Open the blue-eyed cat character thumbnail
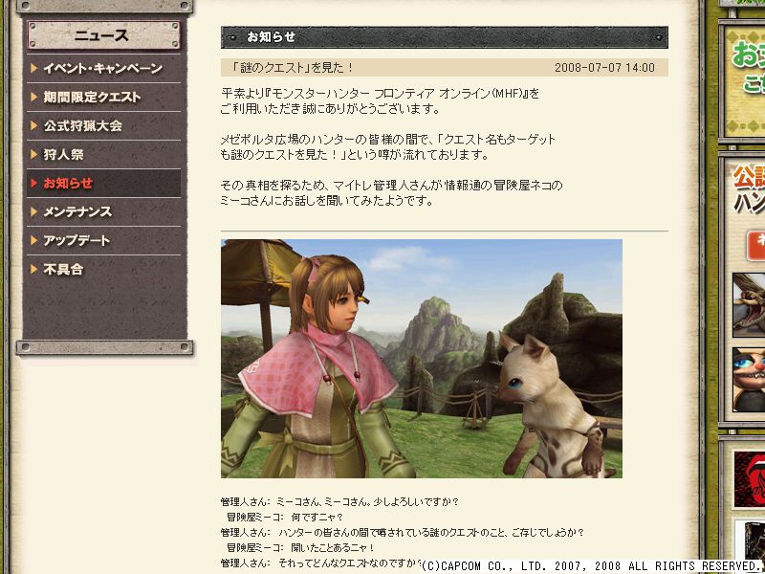The width and height of the screenshot is (765, 574). pos(749,380)
